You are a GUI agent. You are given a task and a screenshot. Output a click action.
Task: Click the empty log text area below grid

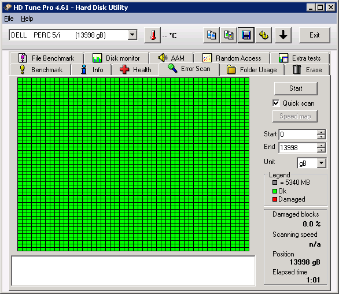(x=133, y=271)
